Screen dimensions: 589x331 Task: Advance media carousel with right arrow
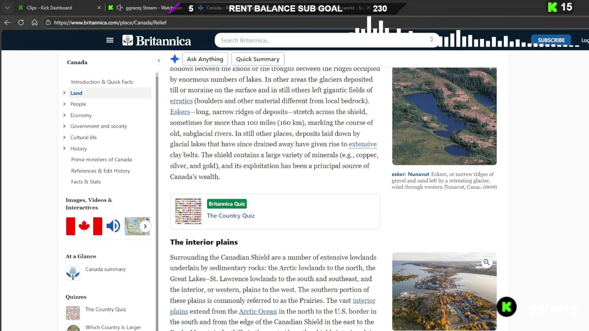pyautogui.click(x=145, y=226)
